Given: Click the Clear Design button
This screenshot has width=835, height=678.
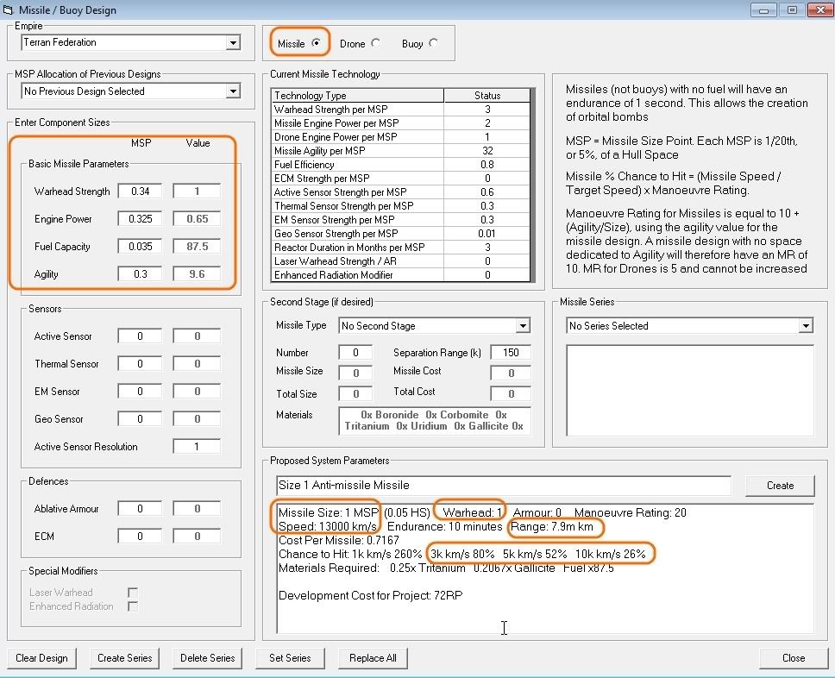Looking at the screenshot, I should [x=41, y=658].
